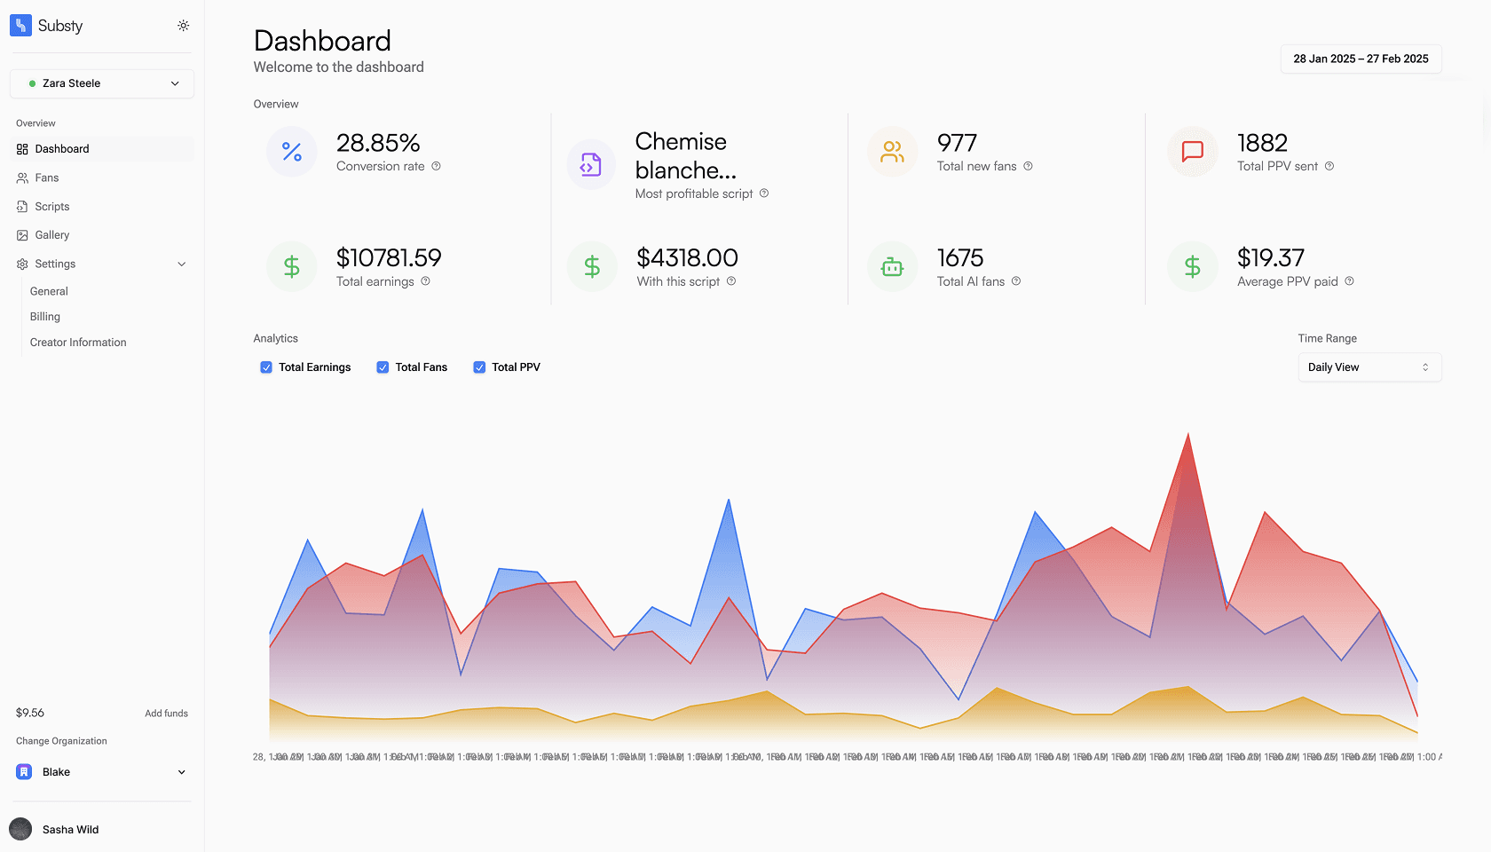Image resolution: width=1491 pixels, height=852 pixels.
Task: Click Sasha Wild's profile avatar
Action: pos(20,829)
